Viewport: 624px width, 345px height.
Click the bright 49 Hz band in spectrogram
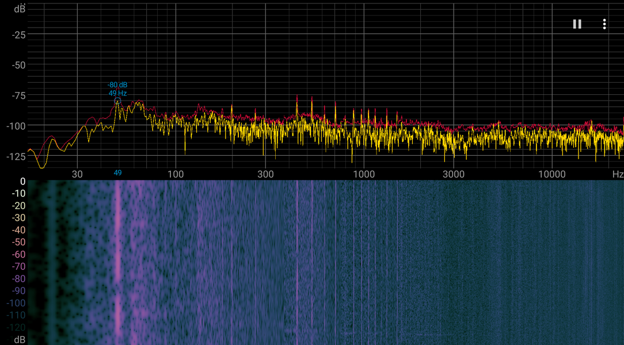point(118,262)
